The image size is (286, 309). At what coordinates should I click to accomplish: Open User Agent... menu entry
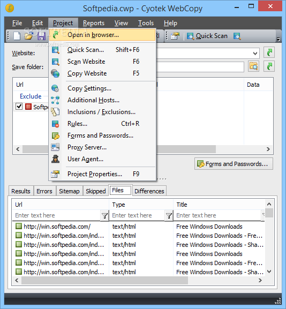click(x=102, y=159)
